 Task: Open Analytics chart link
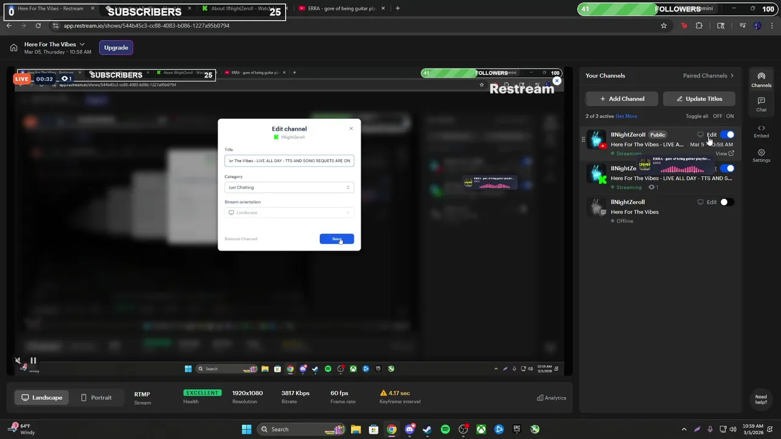point(552,398)
